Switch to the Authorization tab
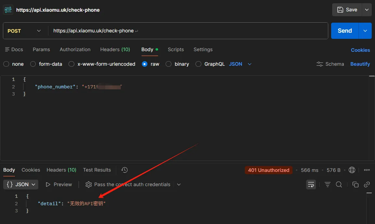The image size is (375, 224). (x=75, y=50)
